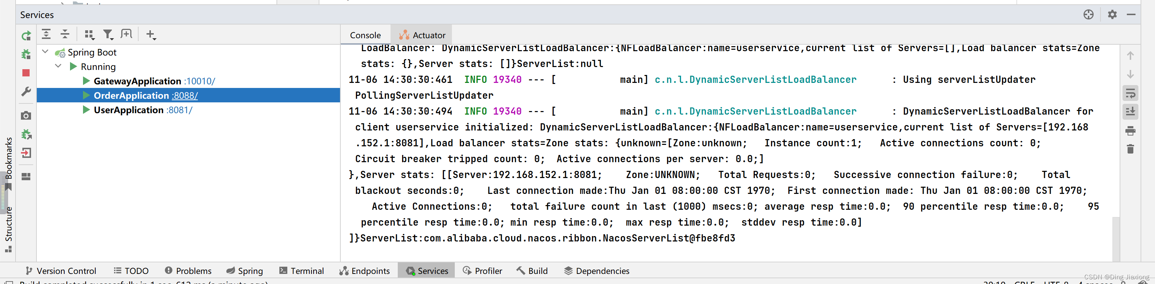Open the Version Control tool window
Screen dimensions: 1155x284
pyautogui.click(x=61, y=271)
